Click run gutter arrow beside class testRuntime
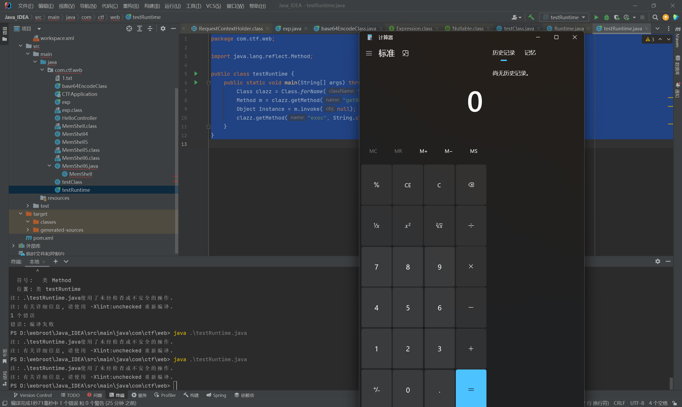The image size is (682, 407). (x=196, y=74)
